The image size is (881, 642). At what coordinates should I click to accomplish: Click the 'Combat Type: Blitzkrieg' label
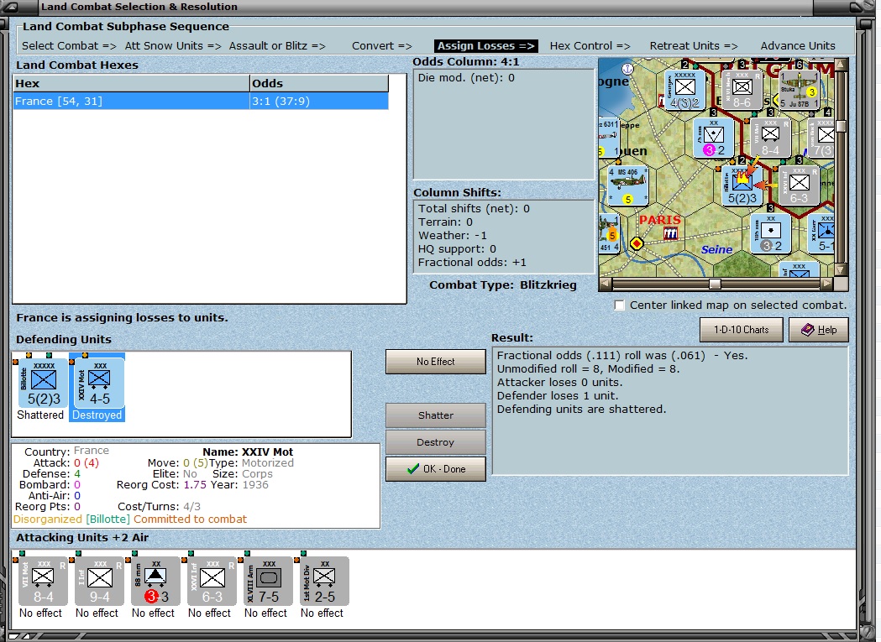[503, 284]
